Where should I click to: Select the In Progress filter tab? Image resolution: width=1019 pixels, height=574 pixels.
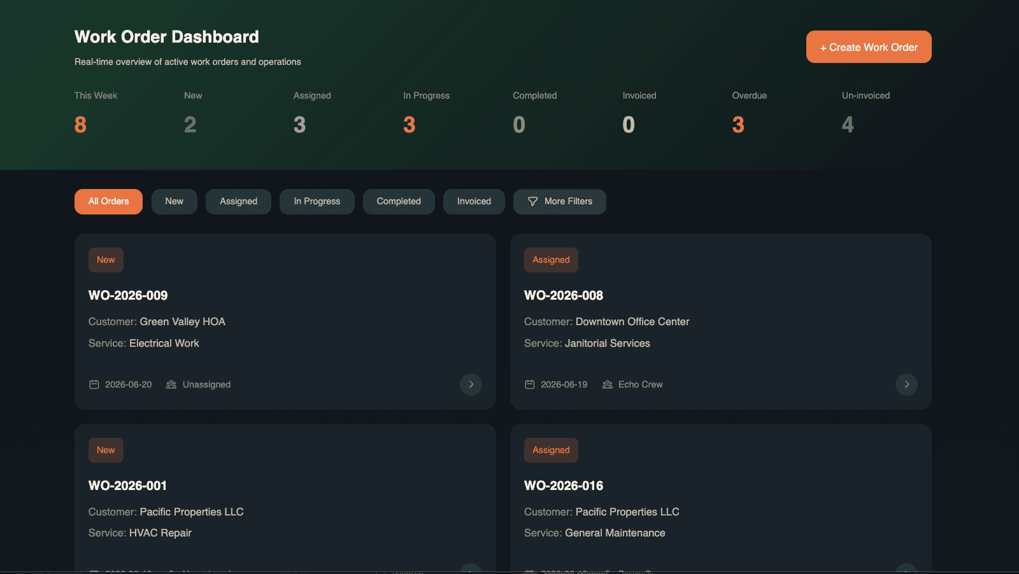tap(317, 202)
